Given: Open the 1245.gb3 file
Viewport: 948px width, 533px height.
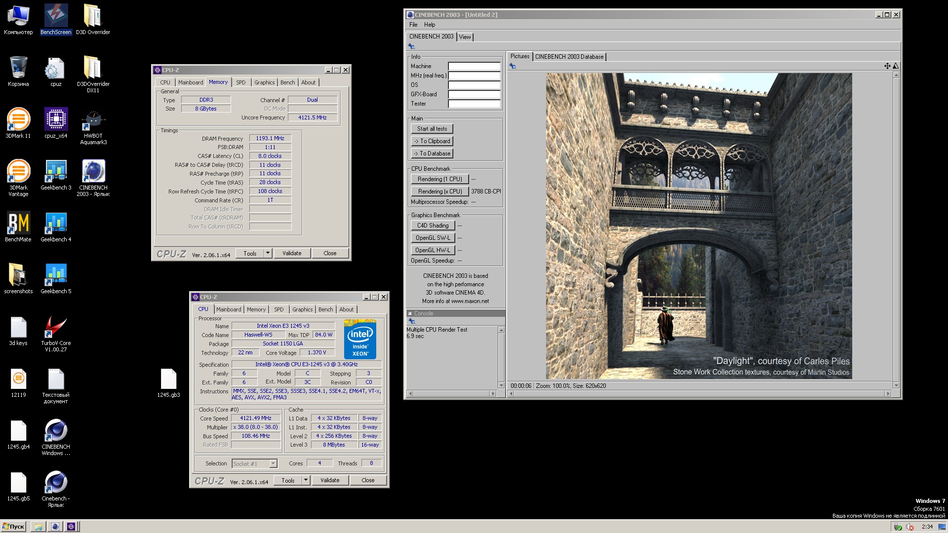Looking at the screenshot, I should (168, 382).
